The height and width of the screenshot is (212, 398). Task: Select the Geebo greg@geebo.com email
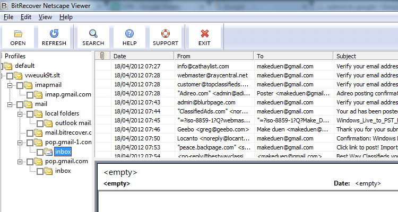246,129
